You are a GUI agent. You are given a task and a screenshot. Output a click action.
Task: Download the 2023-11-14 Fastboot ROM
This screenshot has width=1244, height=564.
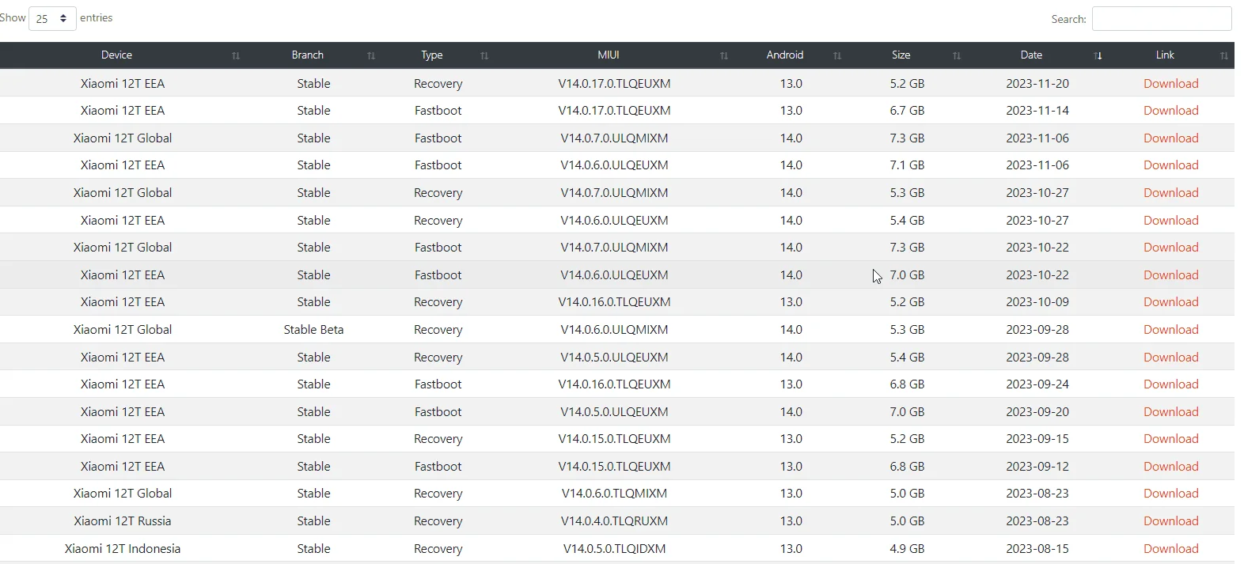pos(1171,110)
